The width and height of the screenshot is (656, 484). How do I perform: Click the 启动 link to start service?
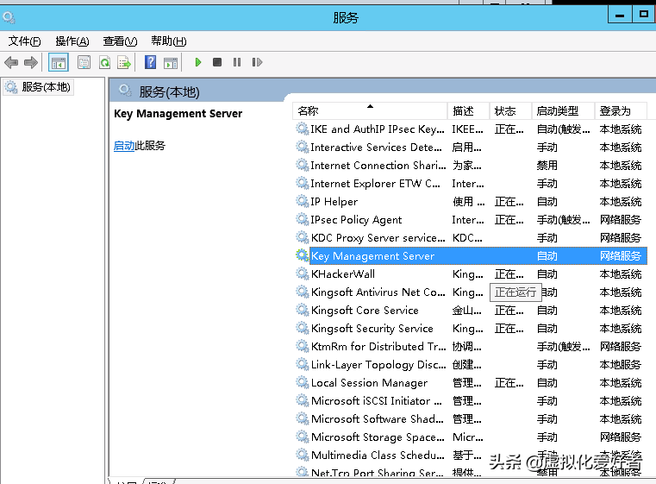(124, 146)
